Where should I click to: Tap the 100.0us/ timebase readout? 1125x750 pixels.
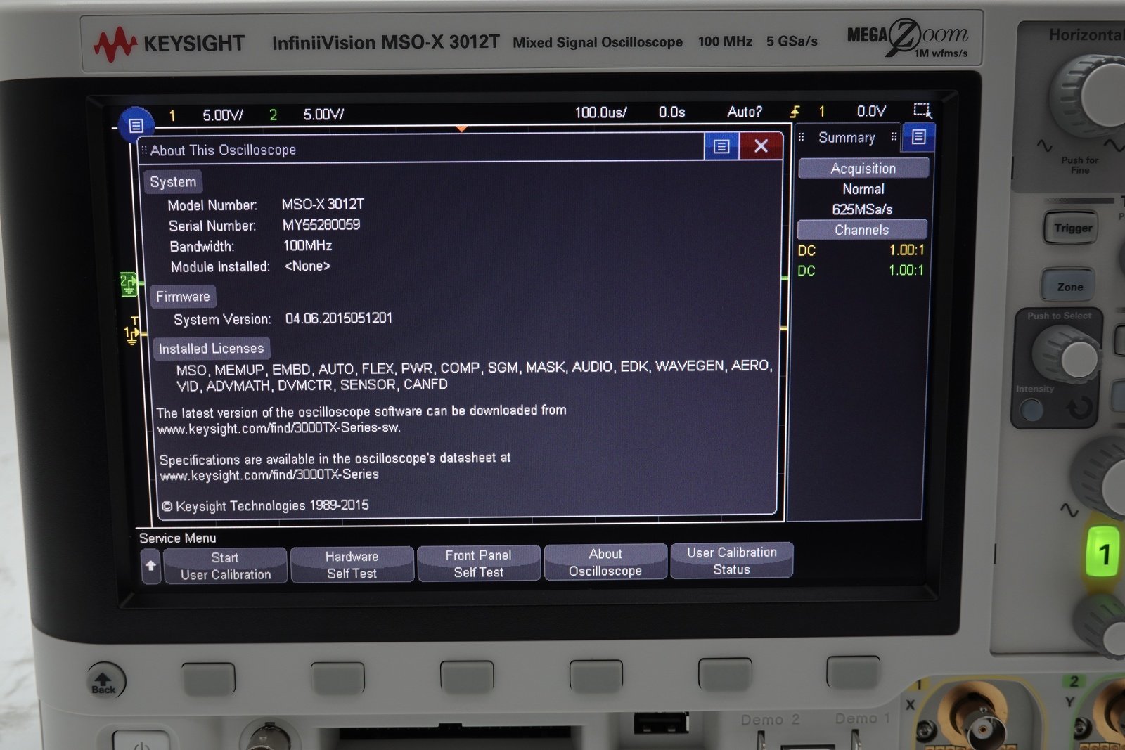[x=600, y=112]
